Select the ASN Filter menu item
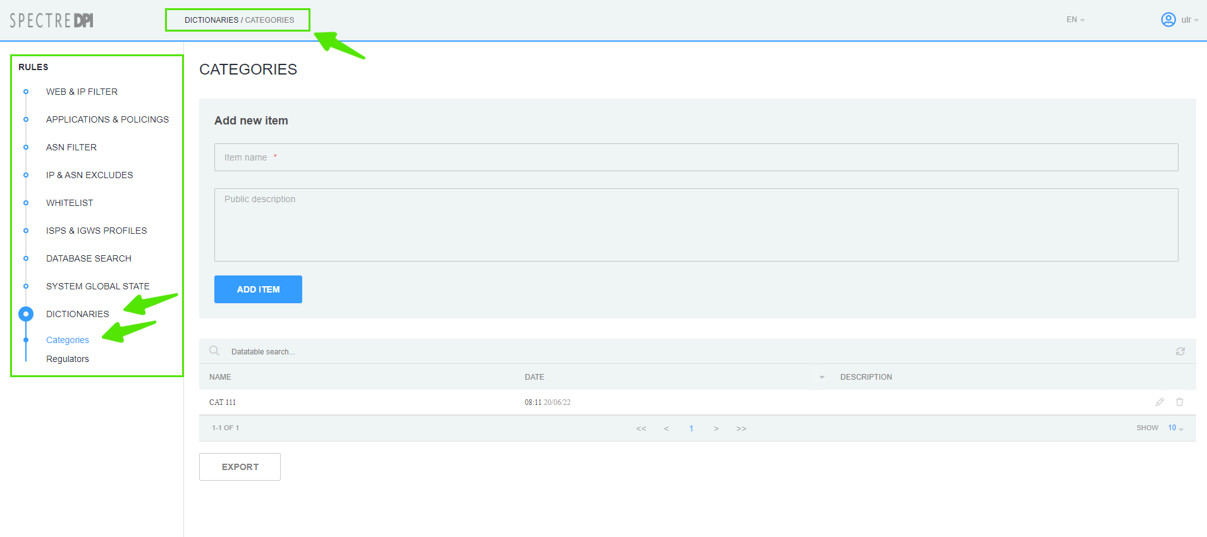Screen dimensions: 1207x537 click(71, 147)
